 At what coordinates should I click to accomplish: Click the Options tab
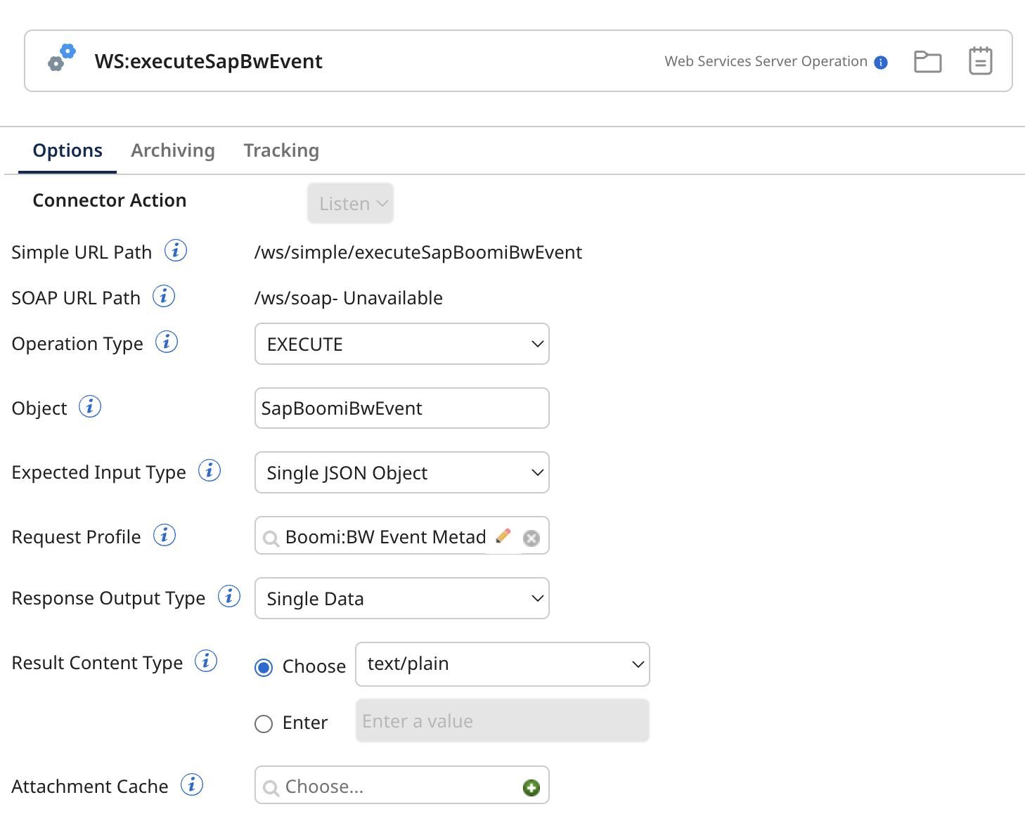(67, 150)
